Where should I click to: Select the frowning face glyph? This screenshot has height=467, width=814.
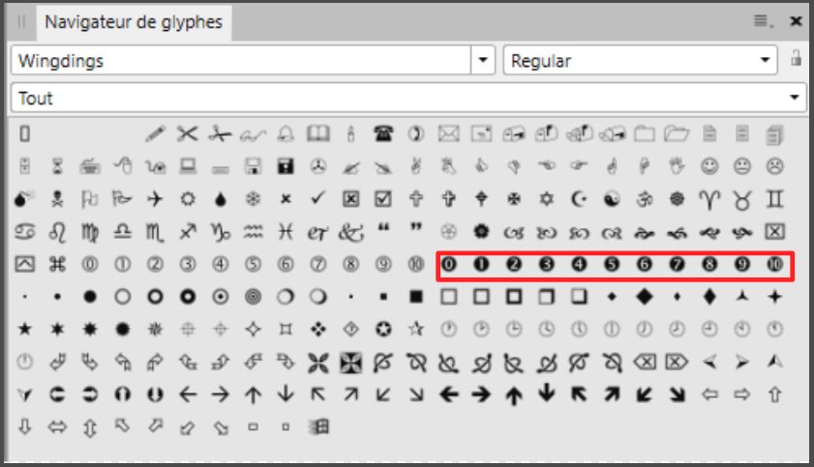click(774, 166)
